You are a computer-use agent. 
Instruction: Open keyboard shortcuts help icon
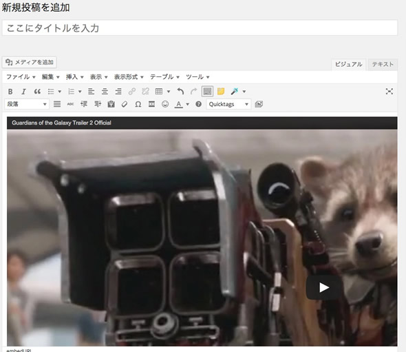tap(199, 104)
